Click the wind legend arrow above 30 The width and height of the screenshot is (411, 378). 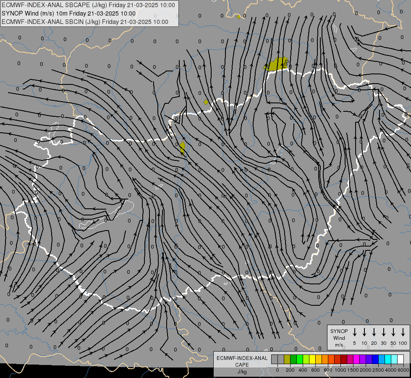click(x=383, y=332)
